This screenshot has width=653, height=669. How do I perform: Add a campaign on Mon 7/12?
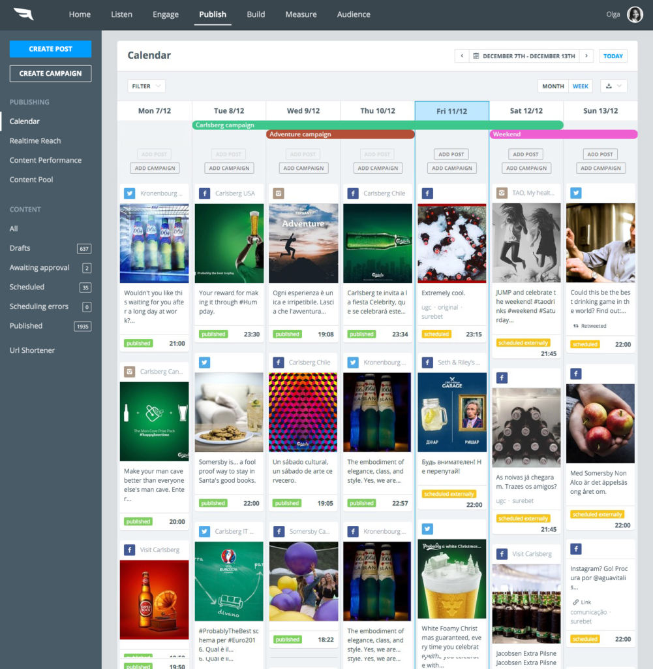[155, 168]
